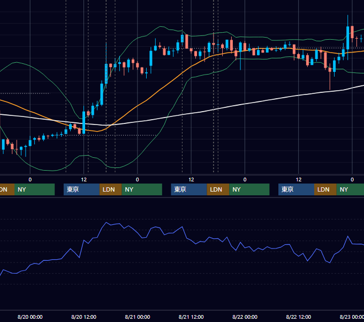Pick the LDN session block on 8/22
This screenshot has width=364, height=322.
tap(325, 189)
